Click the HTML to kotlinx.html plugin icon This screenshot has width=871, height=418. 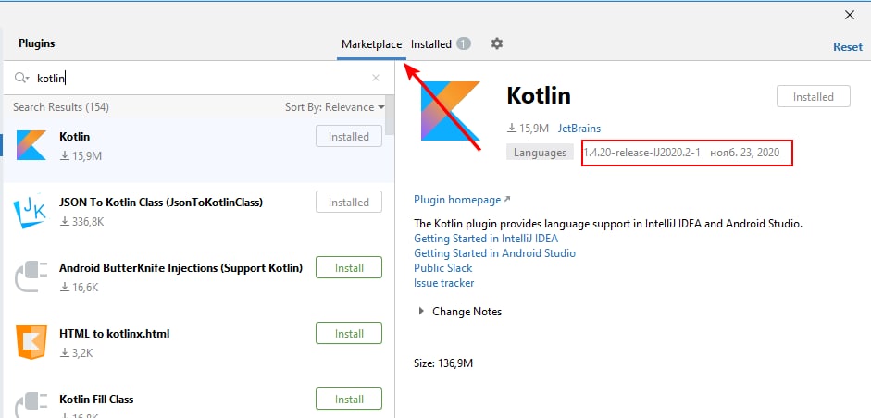pos(31,342)
